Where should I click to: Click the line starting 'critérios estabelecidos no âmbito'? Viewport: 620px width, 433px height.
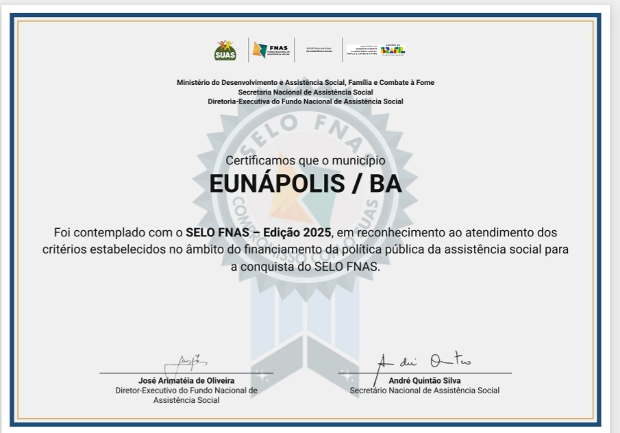[x=306, y=249]
